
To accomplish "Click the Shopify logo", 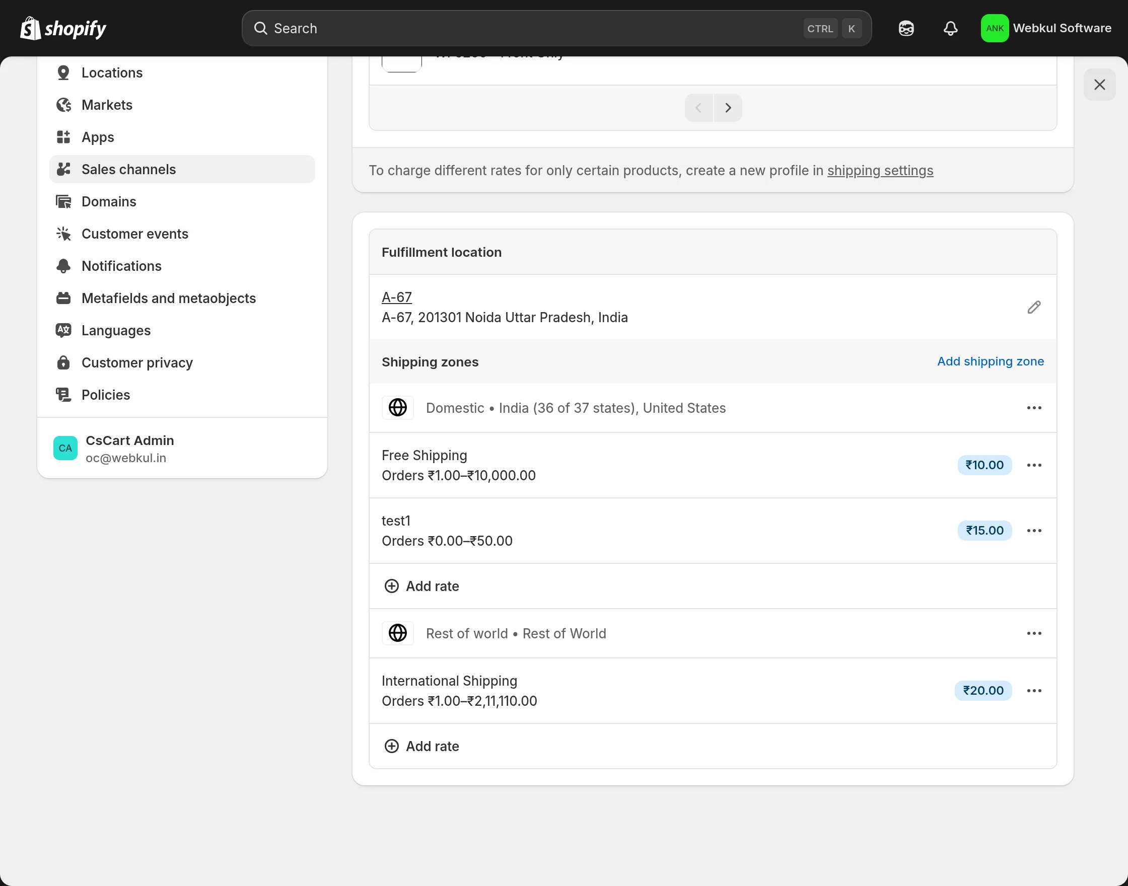I will click(63, 28).
